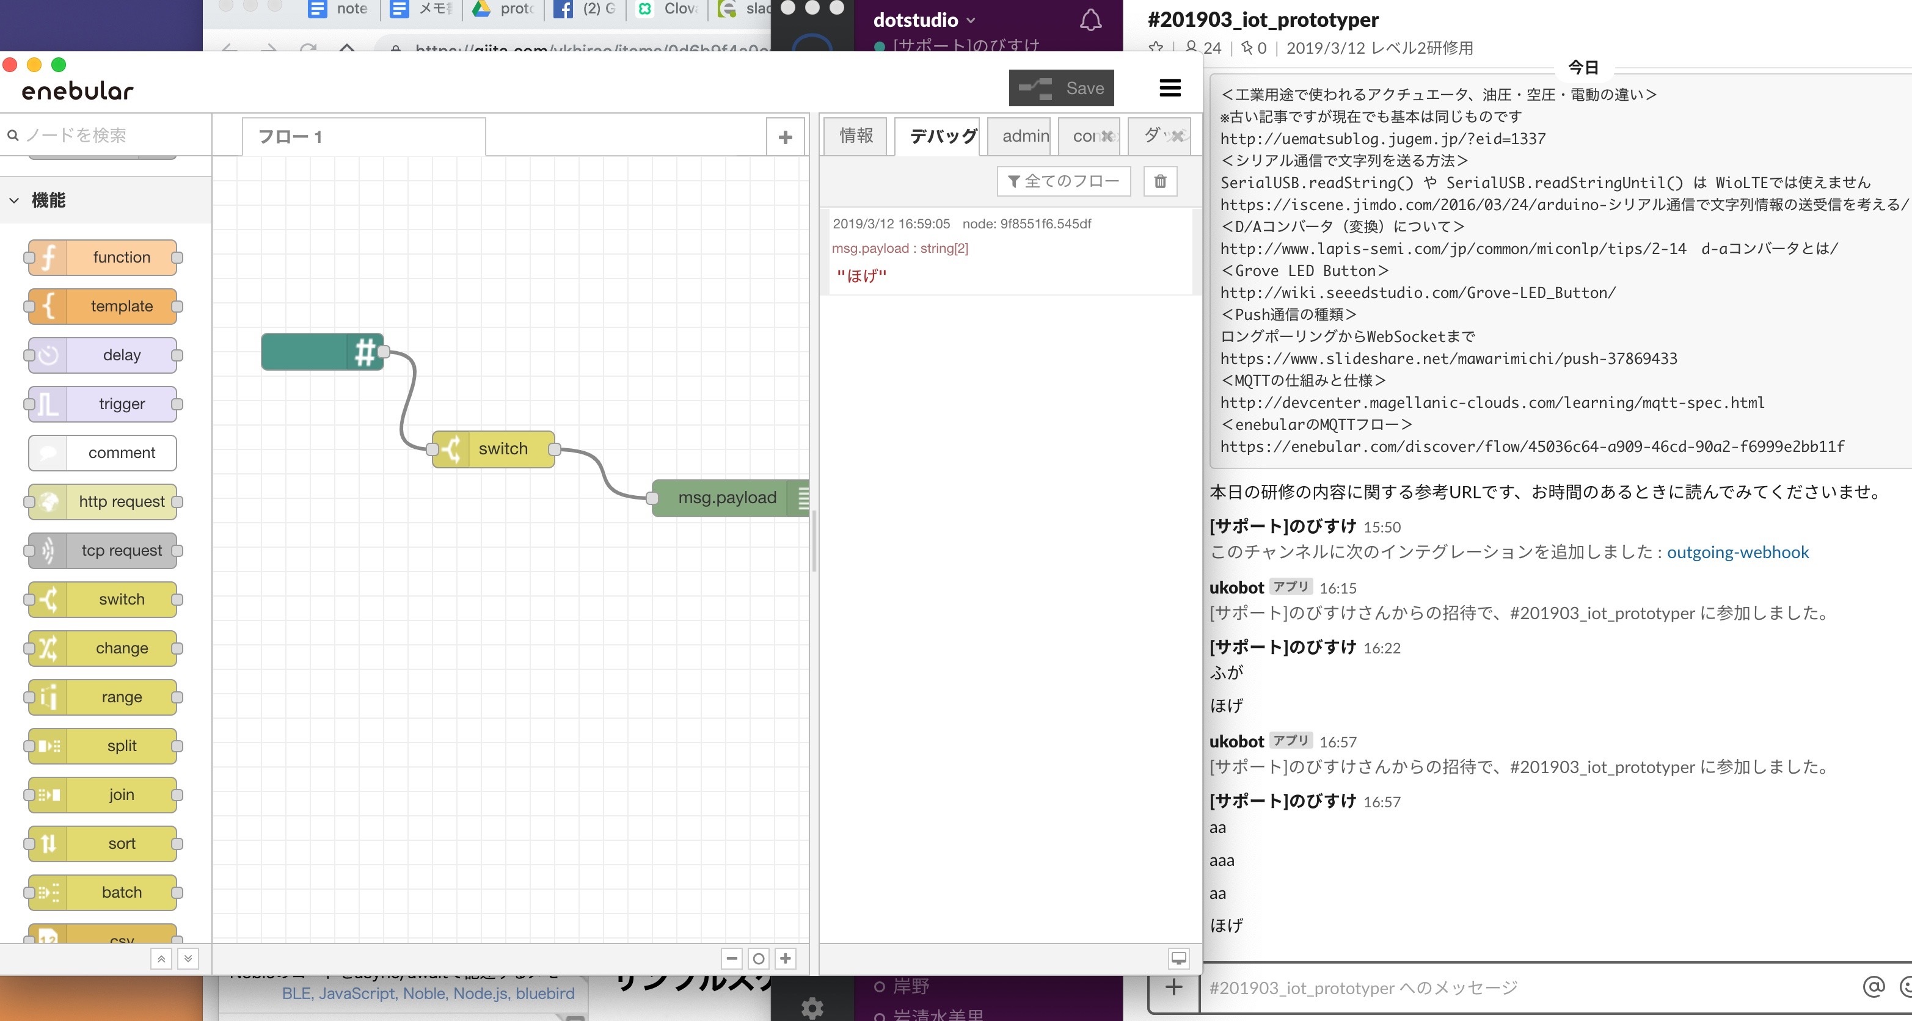The height and width of the screenshot is (1021, 1912).
Task: Toggle the debug sidebar display icon
Action: [1179, 958]
